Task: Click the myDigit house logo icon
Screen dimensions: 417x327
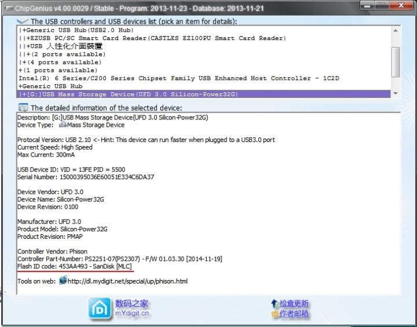Action: coord(100,308)
